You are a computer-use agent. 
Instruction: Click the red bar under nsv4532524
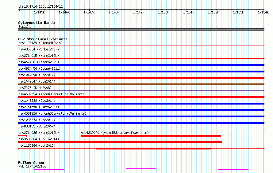tap(141, 97)
